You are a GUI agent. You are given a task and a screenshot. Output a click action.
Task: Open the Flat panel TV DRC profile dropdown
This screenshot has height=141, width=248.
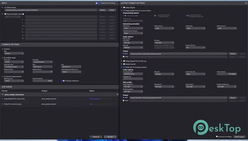point(164,87)
